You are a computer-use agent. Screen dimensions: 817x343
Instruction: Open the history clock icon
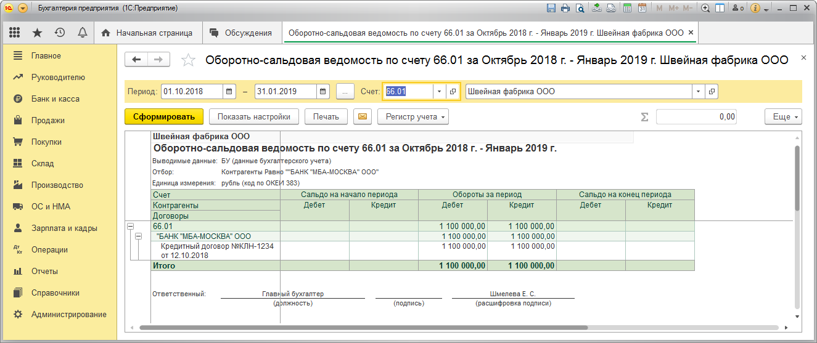pos(60,33)
